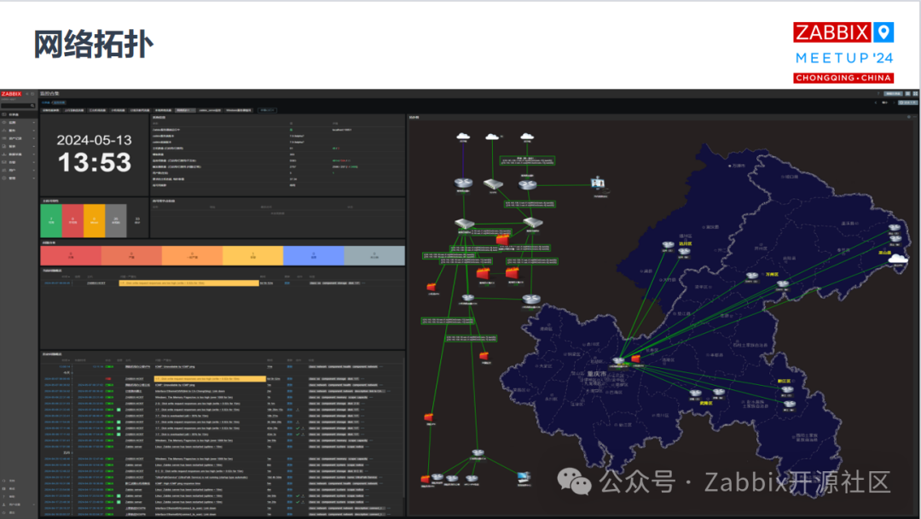Open the zabbix_server dashboard page tab
The height and width of the screenshot is (519, 921).
(210, 110)
